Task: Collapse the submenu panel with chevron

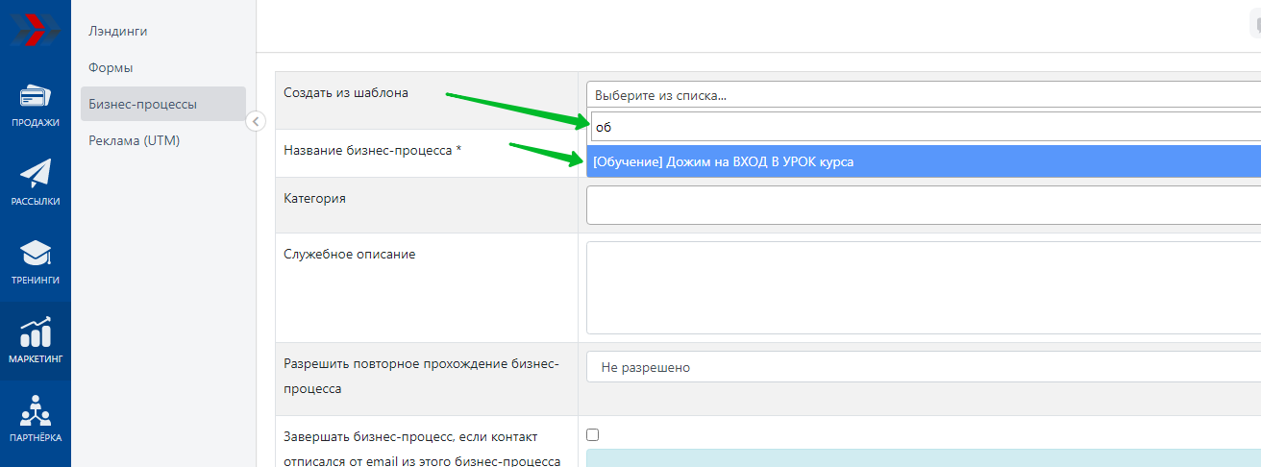Action: tap(255, 121)
